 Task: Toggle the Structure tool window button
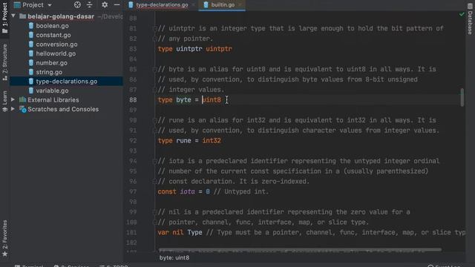[x=4, y=62]
